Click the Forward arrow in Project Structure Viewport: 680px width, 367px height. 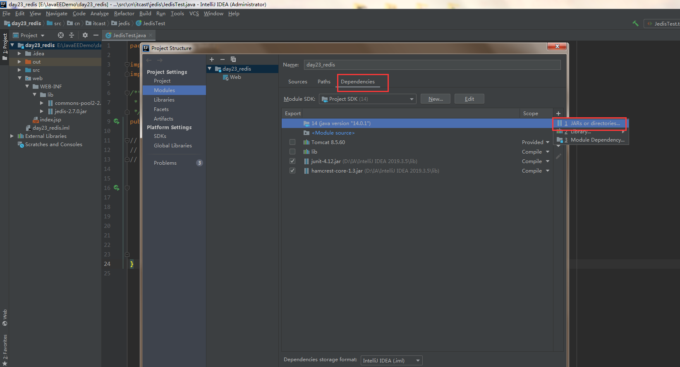pyautogui.click(x=160, y=60)
